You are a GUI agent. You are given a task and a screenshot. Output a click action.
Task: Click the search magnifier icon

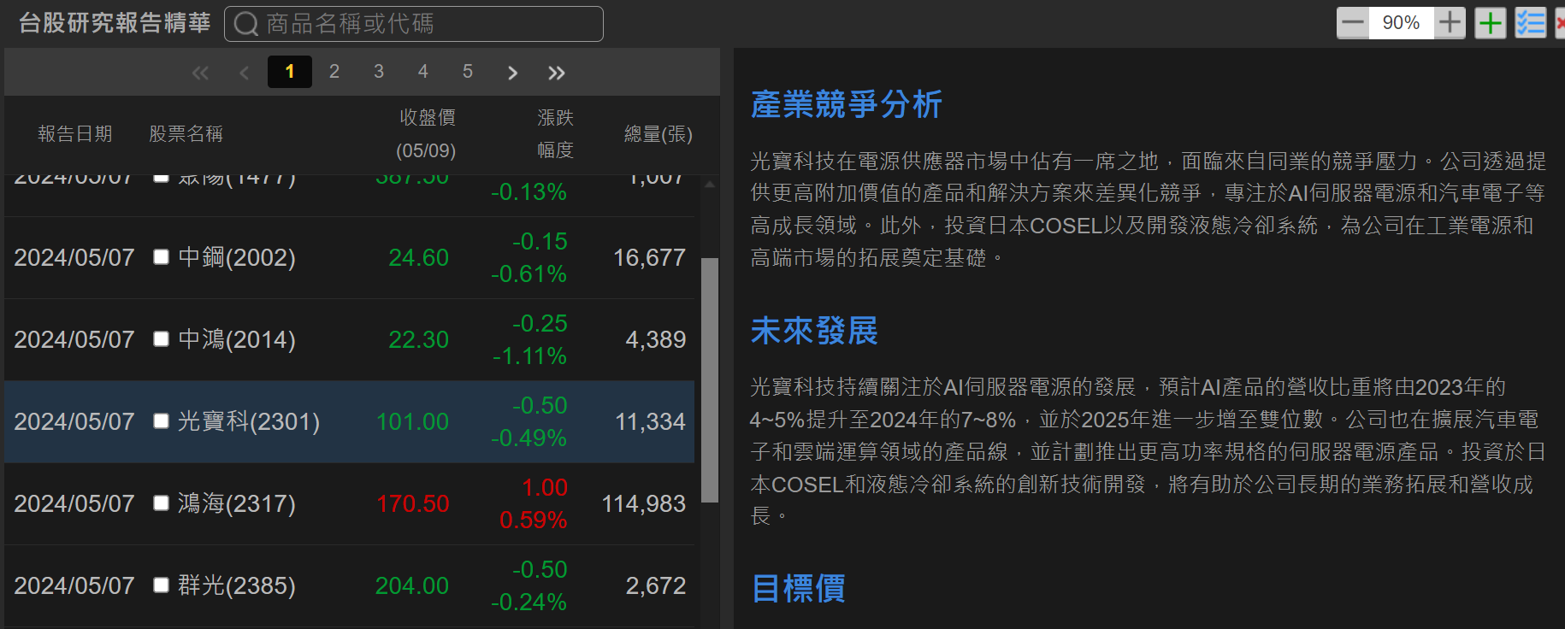click(x=245, y=24)
